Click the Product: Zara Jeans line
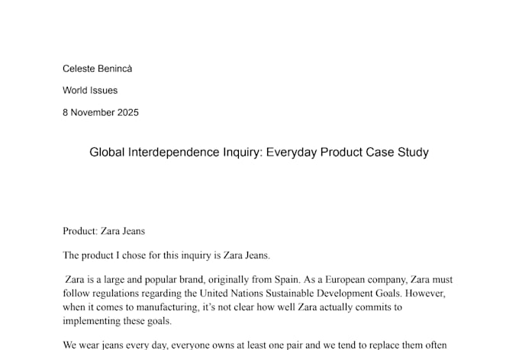 pyautogui.click(x=104, y=231)
